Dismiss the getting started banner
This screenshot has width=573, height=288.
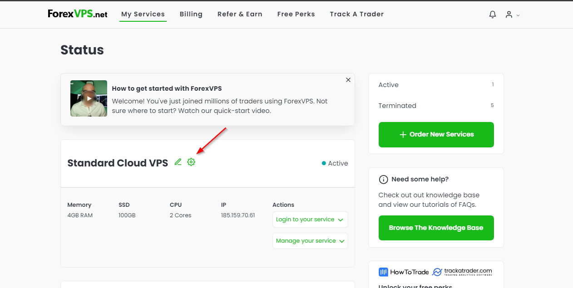(x=348, y=80)
